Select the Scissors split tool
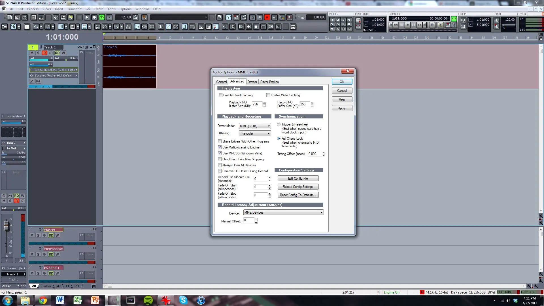Image resolution: width=544 pixels, height=306 pixels. click(x=97, y=27)
